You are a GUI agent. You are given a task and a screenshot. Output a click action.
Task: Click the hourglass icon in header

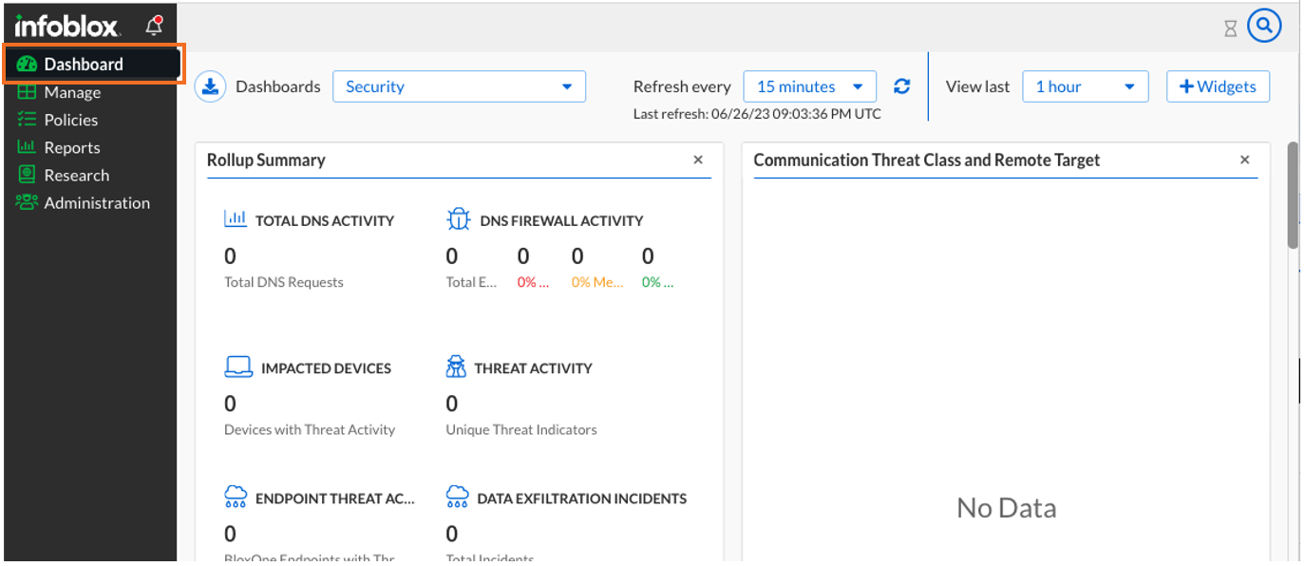[x=1230, y=28]
